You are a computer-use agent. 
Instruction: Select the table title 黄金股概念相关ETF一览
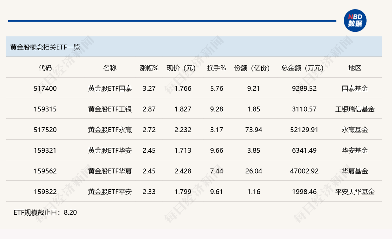[45, 47]
